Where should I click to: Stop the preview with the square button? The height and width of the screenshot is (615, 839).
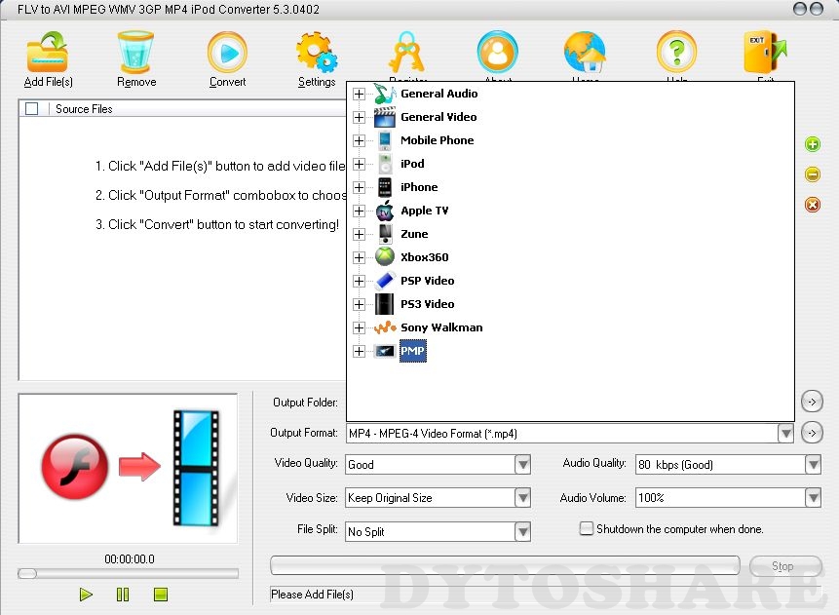point(161,595)
